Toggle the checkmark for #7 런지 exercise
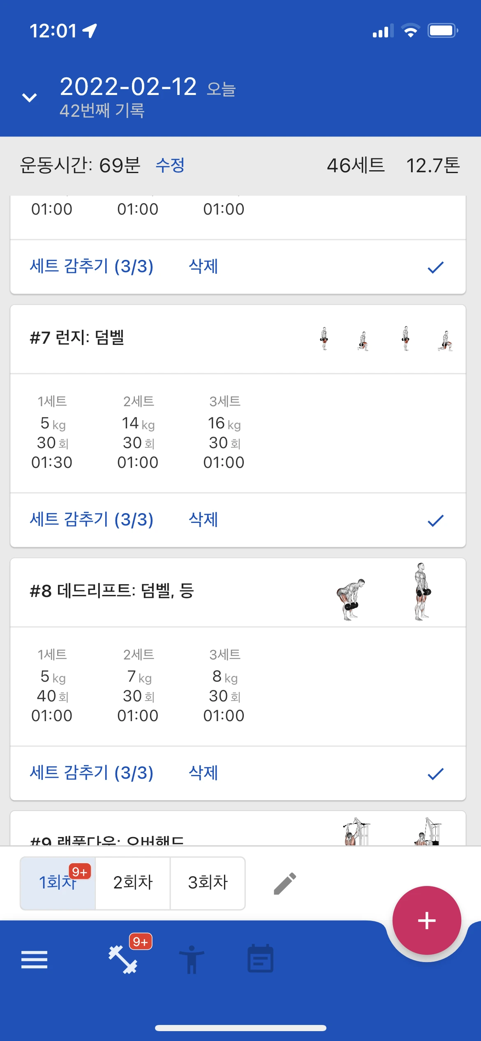The image size is (481, 1041). 435,520
